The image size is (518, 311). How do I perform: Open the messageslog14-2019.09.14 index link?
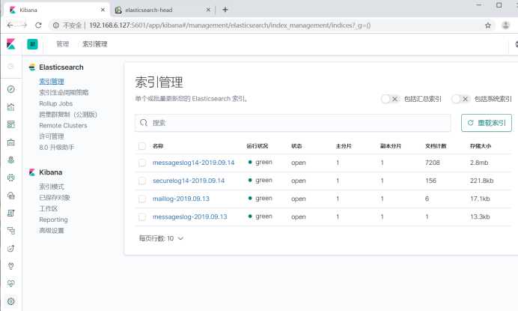pos(193,163)
